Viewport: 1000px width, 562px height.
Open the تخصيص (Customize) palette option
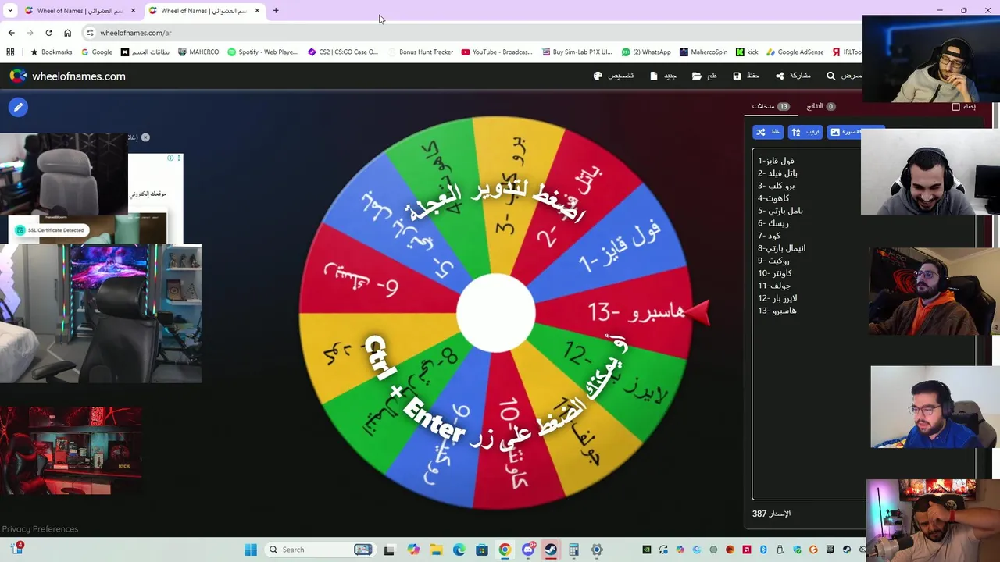(x=613, y=76)
